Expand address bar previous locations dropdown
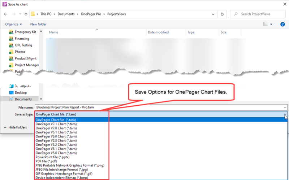289x180 pixels. click(213, 14)
